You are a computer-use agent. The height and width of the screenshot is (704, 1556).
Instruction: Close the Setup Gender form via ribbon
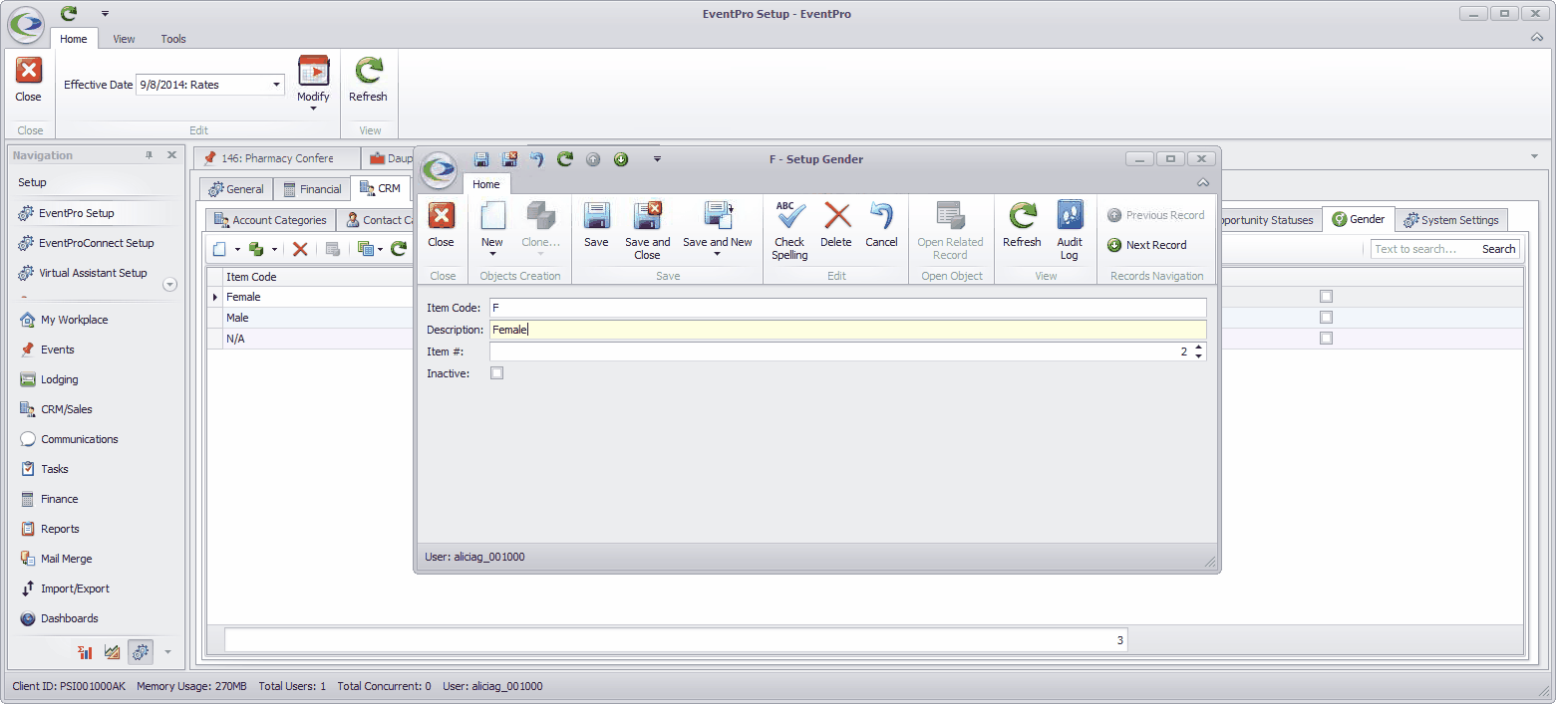441,225
